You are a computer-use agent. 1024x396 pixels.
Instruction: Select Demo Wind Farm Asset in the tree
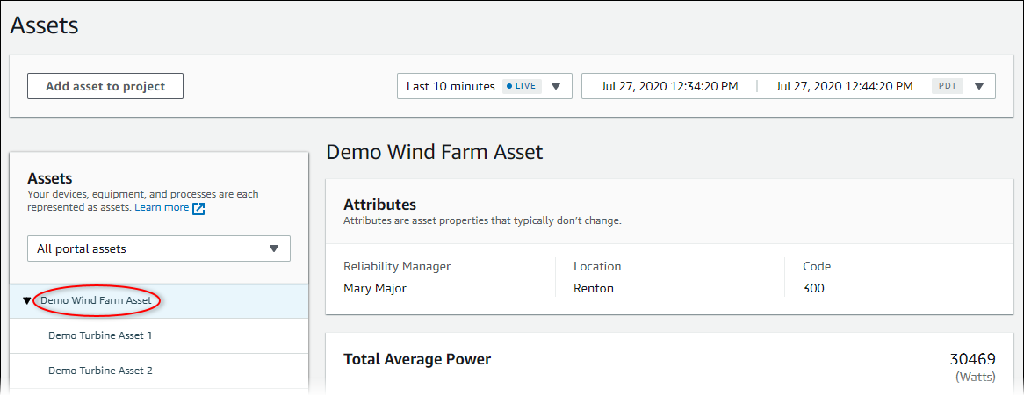click(96, 300)
